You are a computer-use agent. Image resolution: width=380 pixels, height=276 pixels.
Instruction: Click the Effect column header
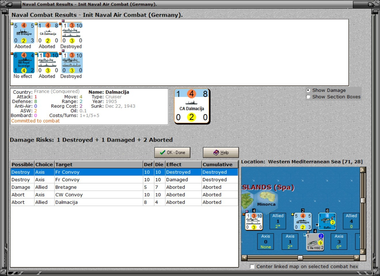[183, 165]
